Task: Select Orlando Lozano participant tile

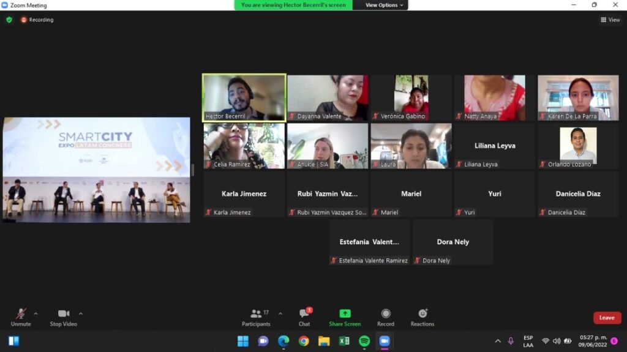Action: [x=578, y=146]
